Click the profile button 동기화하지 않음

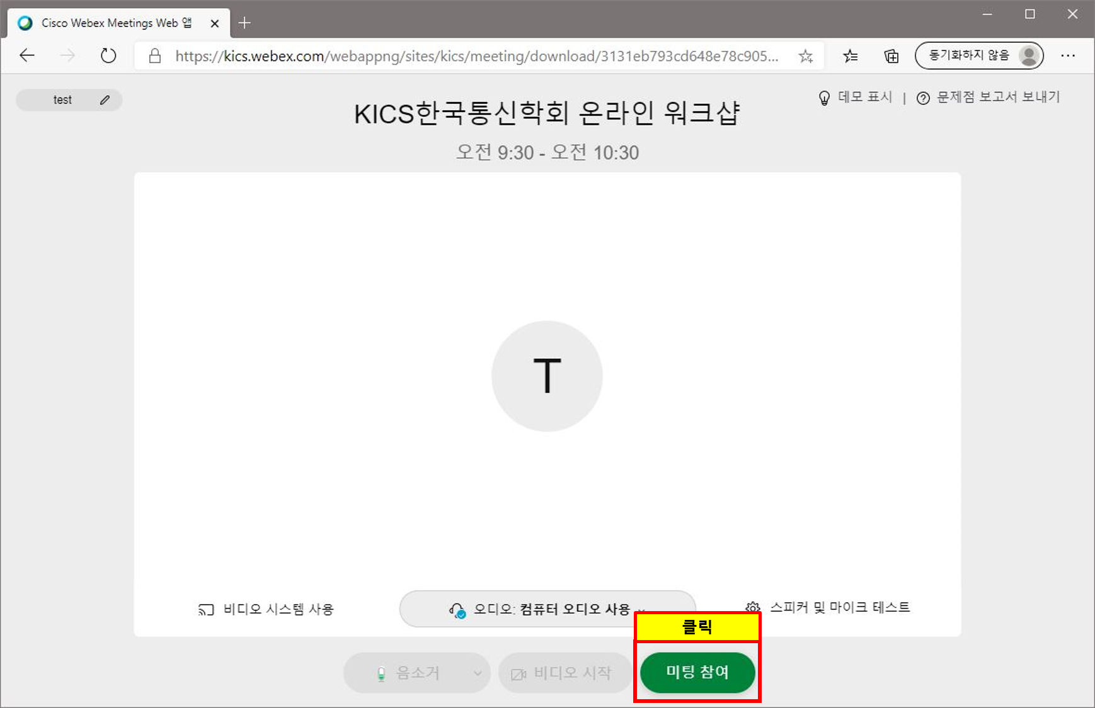[979, 56]
